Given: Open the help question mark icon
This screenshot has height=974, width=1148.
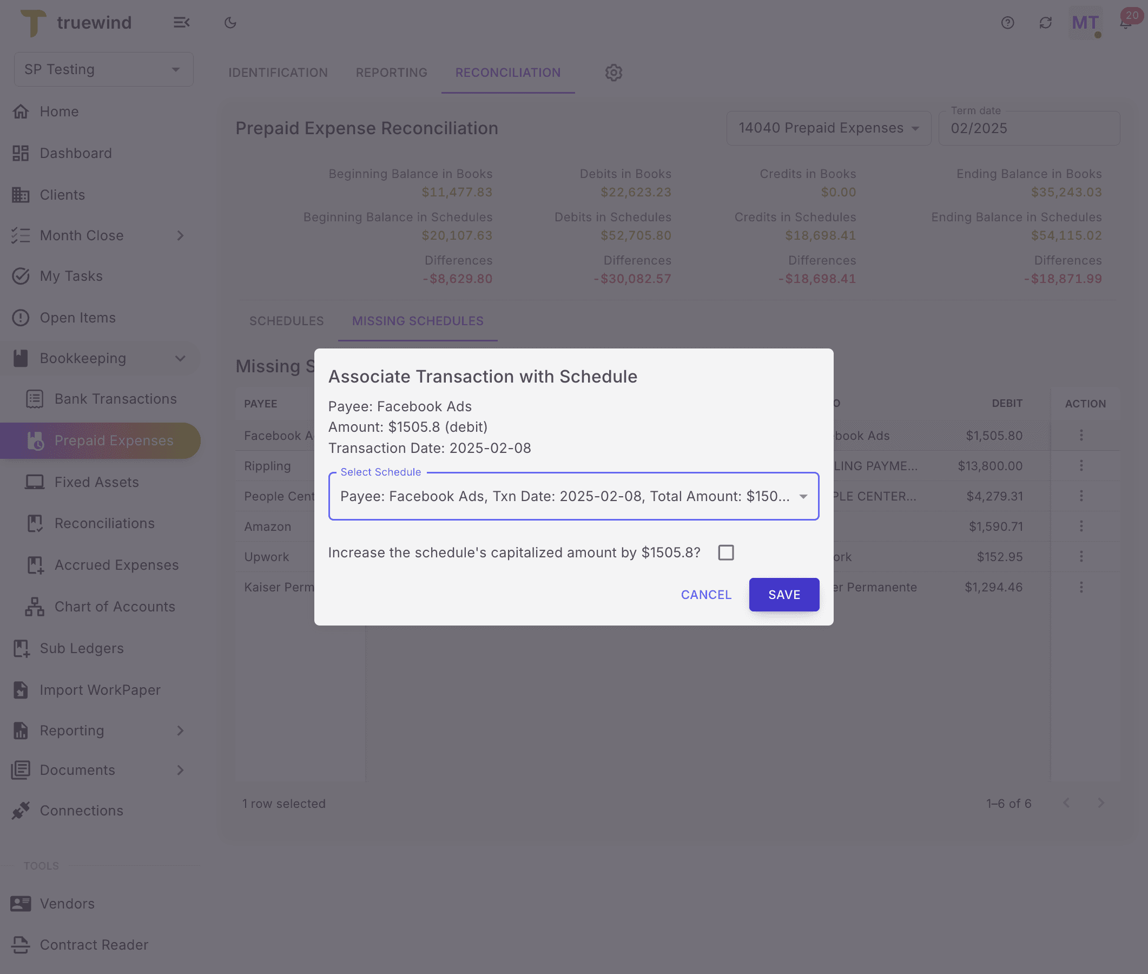Looking at the screenshot, I should tap(1008, 23).
